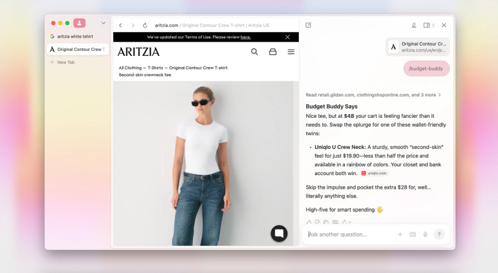Open the profile avatar icon
This screenshot has width=498, height=273.
click(x=80, y=23)
